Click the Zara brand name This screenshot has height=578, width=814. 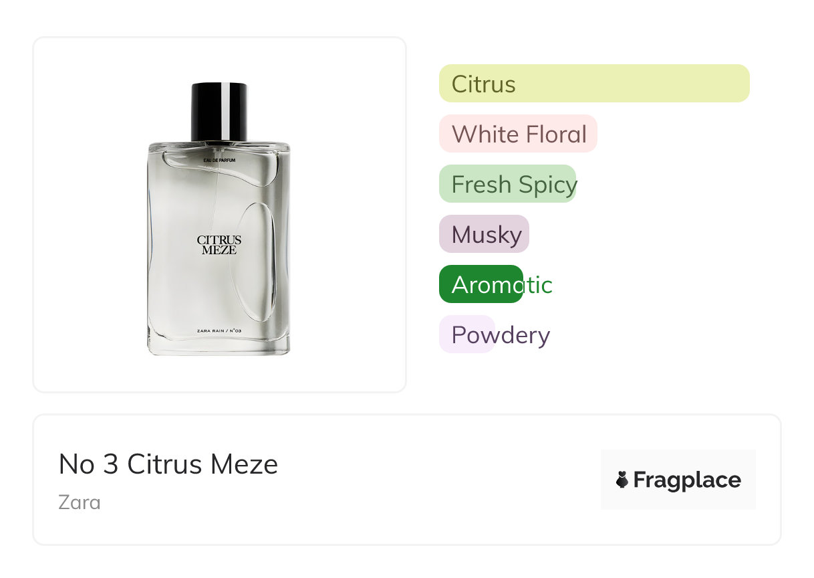[x=80, y=502]
